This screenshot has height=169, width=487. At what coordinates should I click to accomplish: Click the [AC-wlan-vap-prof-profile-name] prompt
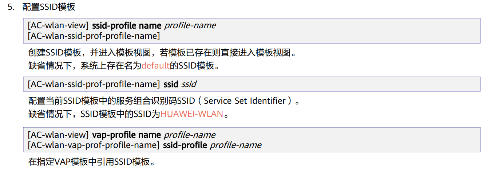94,145
